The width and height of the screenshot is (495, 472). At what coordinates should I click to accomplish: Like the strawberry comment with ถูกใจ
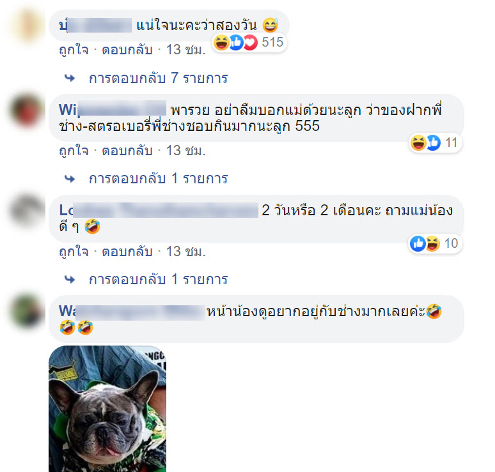coord(74,151)
